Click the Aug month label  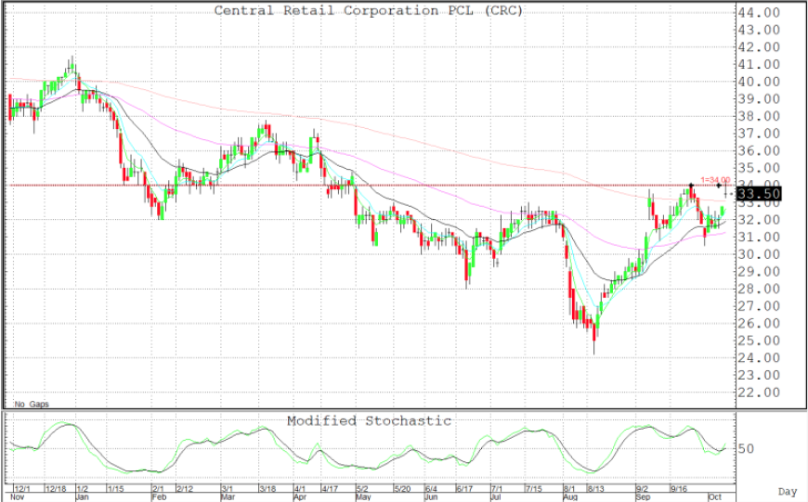click(570, 497)
